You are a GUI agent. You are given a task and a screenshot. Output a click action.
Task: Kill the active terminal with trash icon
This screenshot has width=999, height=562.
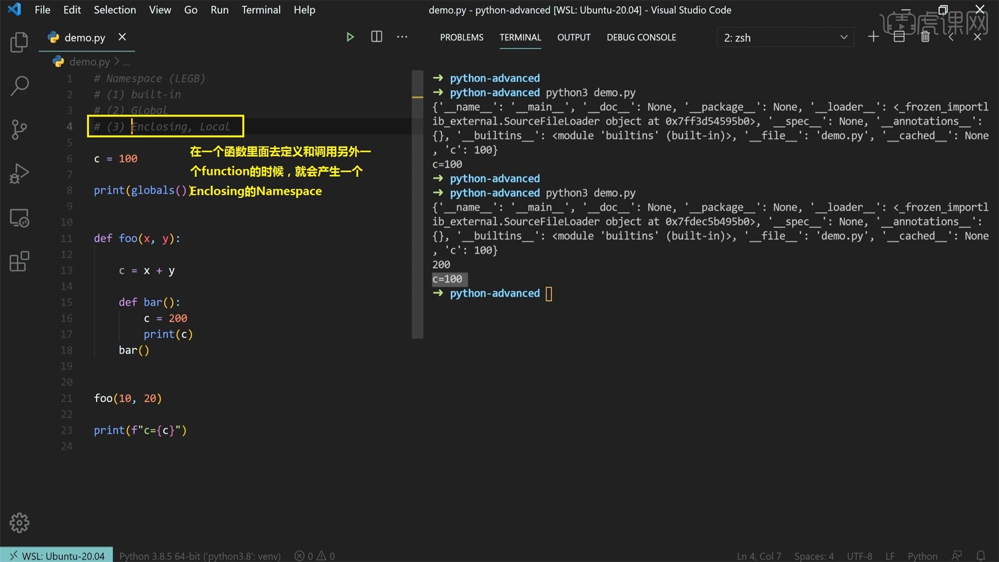point(926,36)
